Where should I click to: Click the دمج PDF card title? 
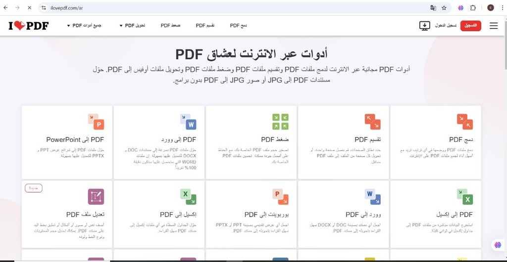click(461, 140)
